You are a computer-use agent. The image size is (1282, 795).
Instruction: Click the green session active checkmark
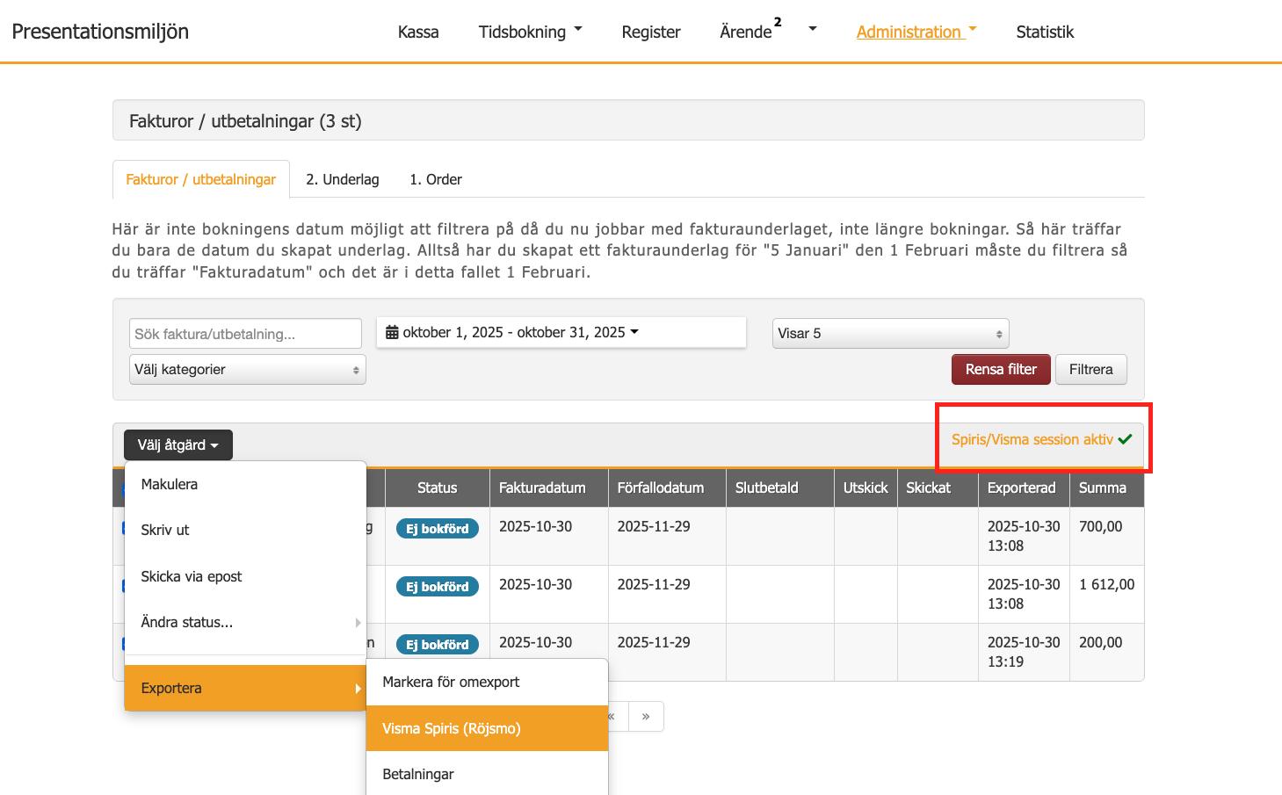click(1126, 439)
